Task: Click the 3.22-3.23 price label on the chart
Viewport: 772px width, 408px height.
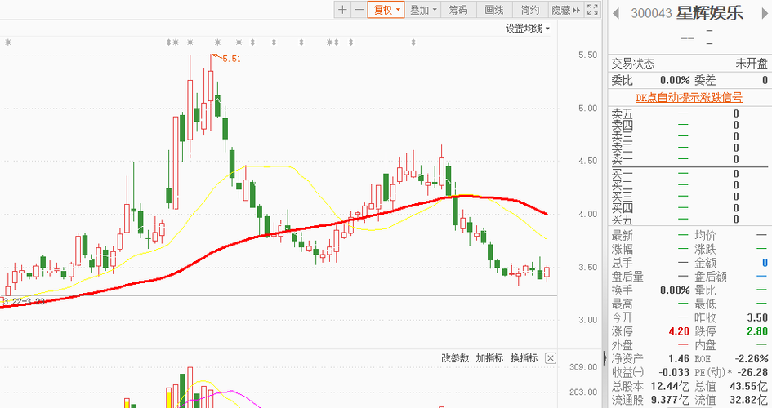Action: pyautogui.click(x=25, y=301)
